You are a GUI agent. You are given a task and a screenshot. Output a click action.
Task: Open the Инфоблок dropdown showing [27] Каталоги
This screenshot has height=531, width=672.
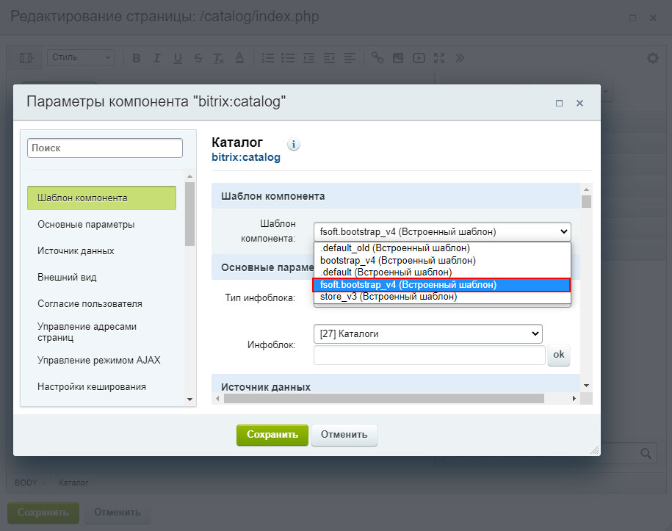tap(427, 333)
